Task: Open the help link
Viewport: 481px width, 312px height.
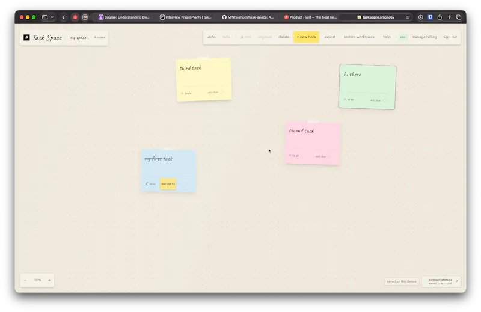Action: pos(387,37)
